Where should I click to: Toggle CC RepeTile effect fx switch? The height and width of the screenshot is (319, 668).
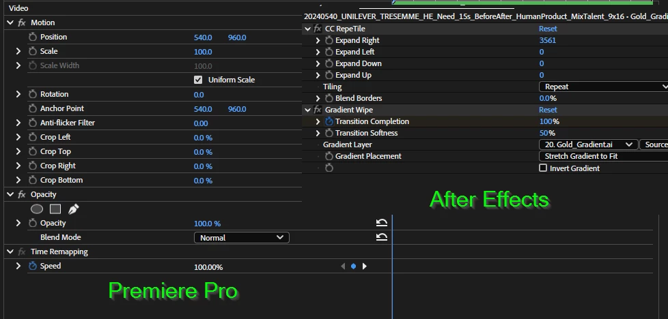(x=318, y=29)
